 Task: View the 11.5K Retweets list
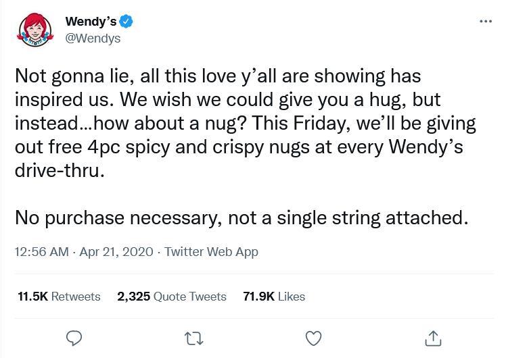point(59,297)
